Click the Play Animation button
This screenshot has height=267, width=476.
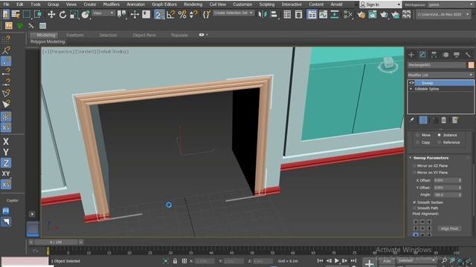pos(337,260)
